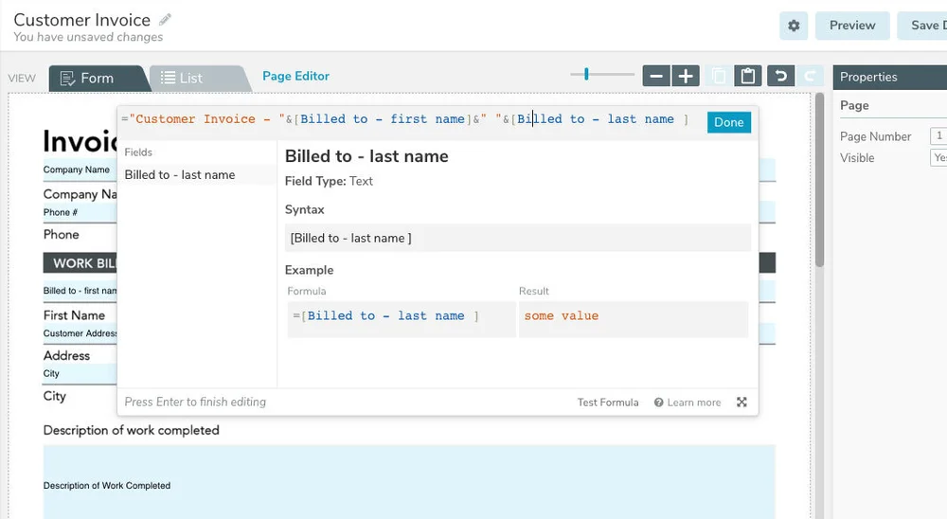Click the paste clipboard icon
The image size is (947, 519).
748,76
